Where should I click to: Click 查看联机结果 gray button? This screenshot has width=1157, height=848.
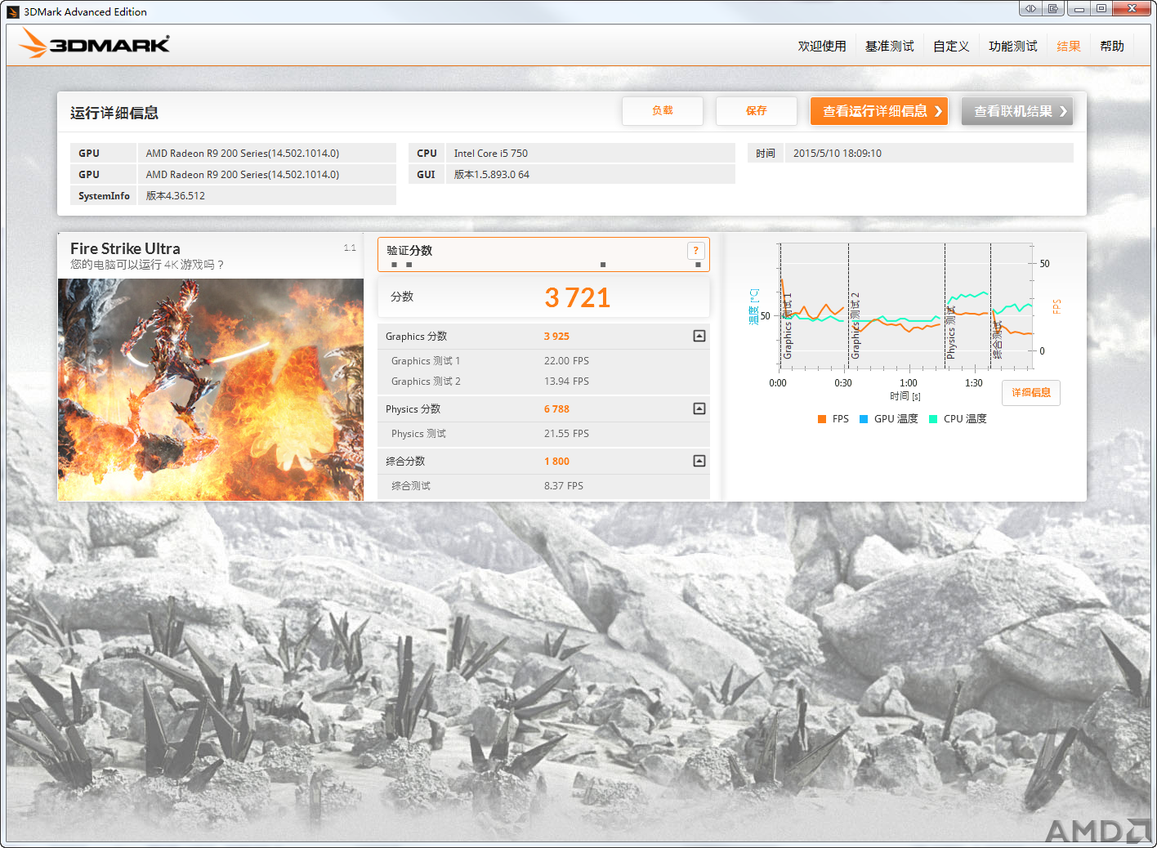tap(1017, 111)
